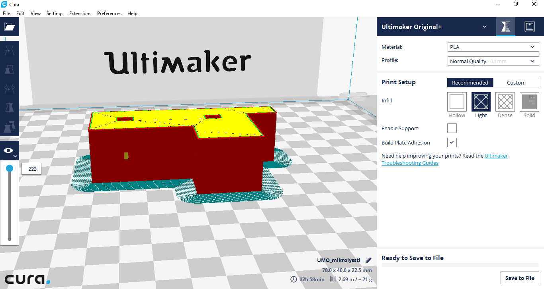The width and height of the screenshot is (544, 289).
Task: Open the Preferences menu
Action: (109, 13)
